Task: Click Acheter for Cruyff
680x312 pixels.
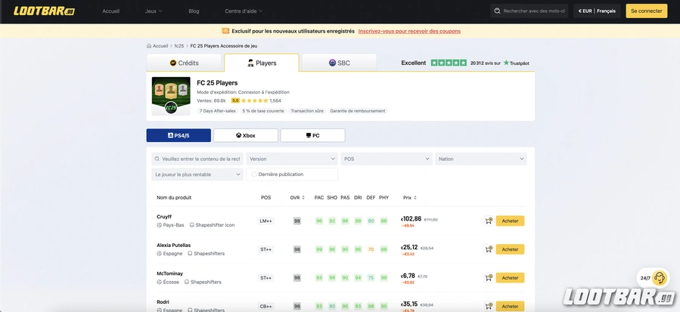Action: (x=510, y=221)
